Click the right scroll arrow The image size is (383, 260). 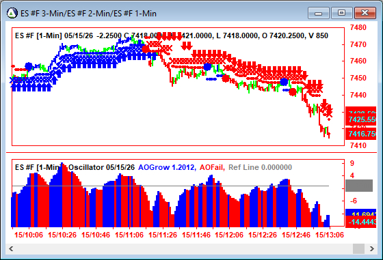tap(372, 249)
